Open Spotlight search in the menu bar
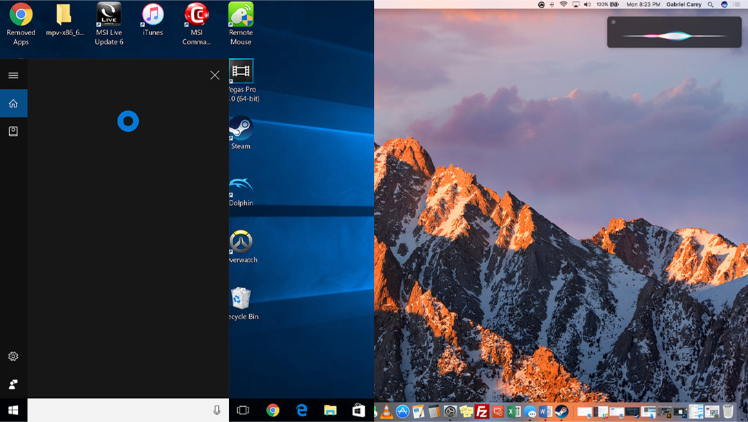Image resolution: width=748 pixels, height=422 pixels. [712, 4]
